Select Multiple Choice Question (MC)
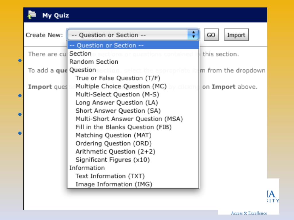Viewport: 294px width, 220px height. tap(133, 86)
